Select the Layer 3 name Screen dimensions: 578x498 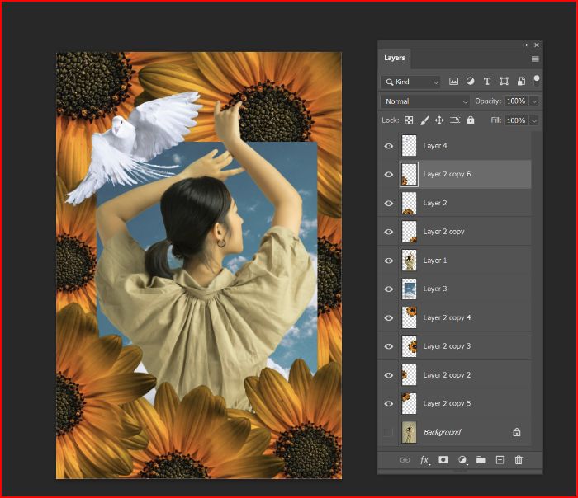tap(435, 289)
